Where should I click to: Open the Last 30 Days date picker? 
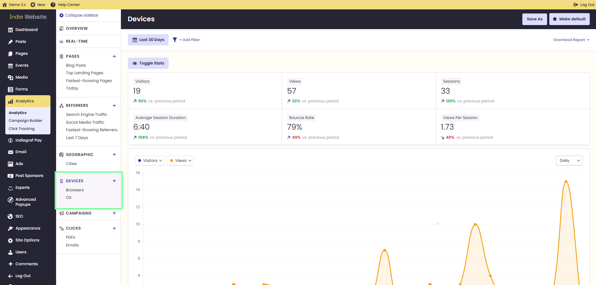point(148,40)
